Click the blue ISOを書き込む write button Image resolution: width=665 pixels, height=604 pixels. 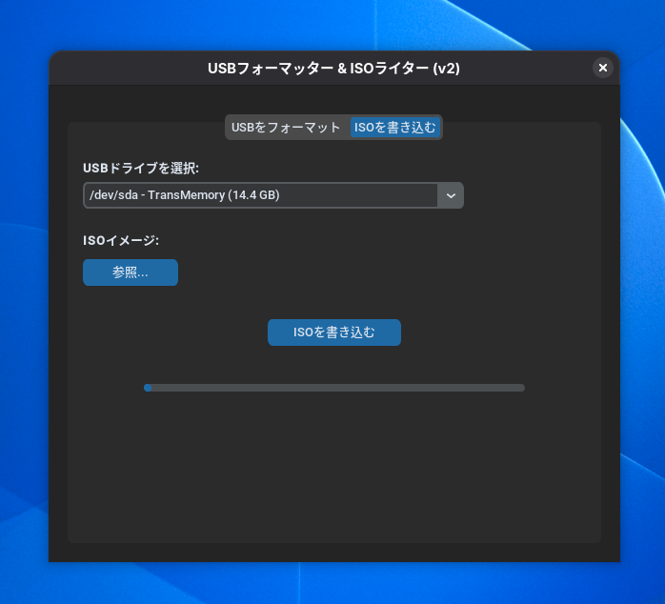[x=334, y=332]
